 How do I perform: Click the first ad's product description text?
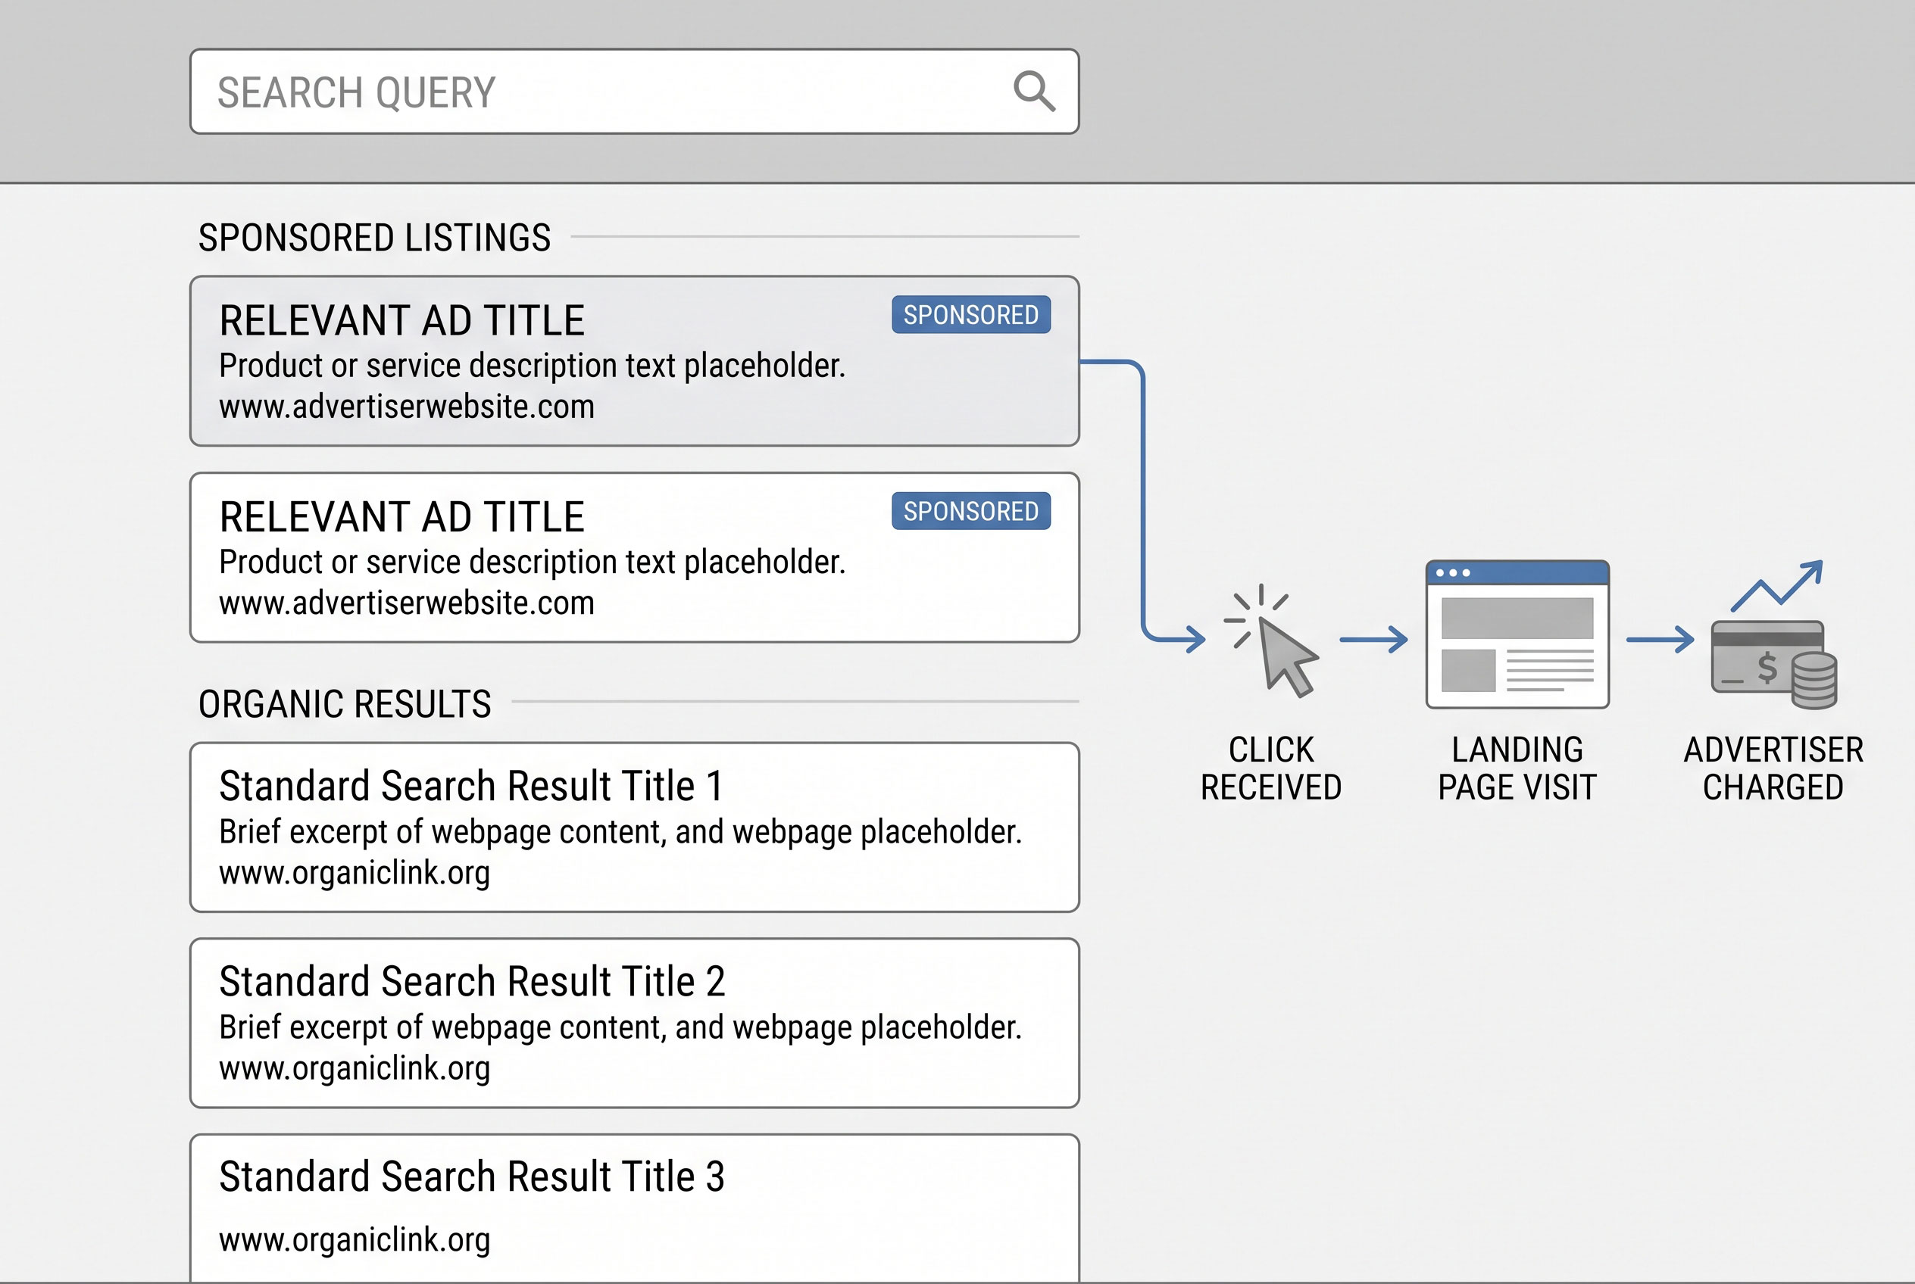click(532, 366)
